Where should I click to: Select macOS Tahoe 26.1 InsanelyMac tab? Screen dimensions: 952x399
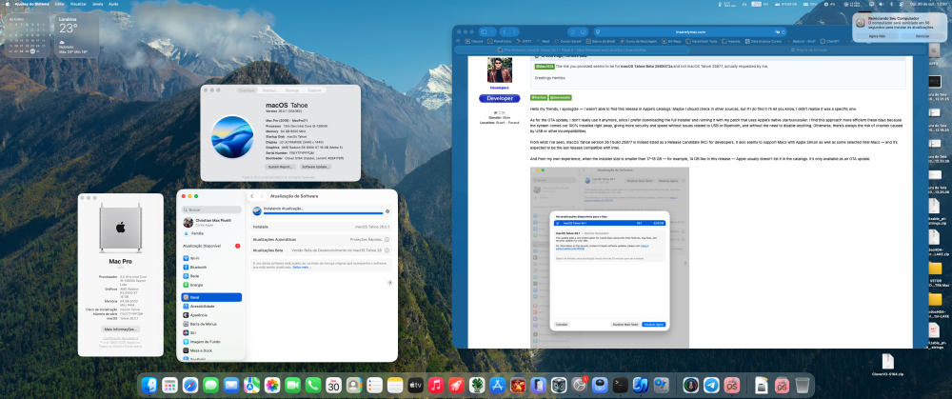pos(570,50)
